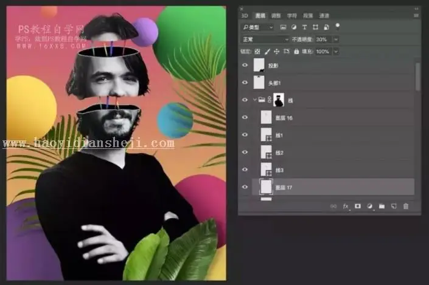Click the fill 100% field
Screen dimensions: 429x285
pos(324,52)
